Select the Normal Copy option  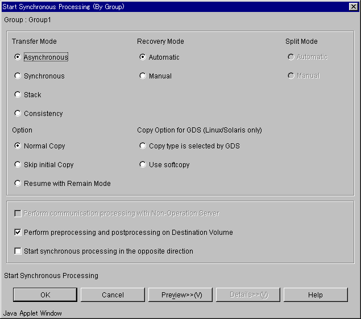tap(18, 146)
